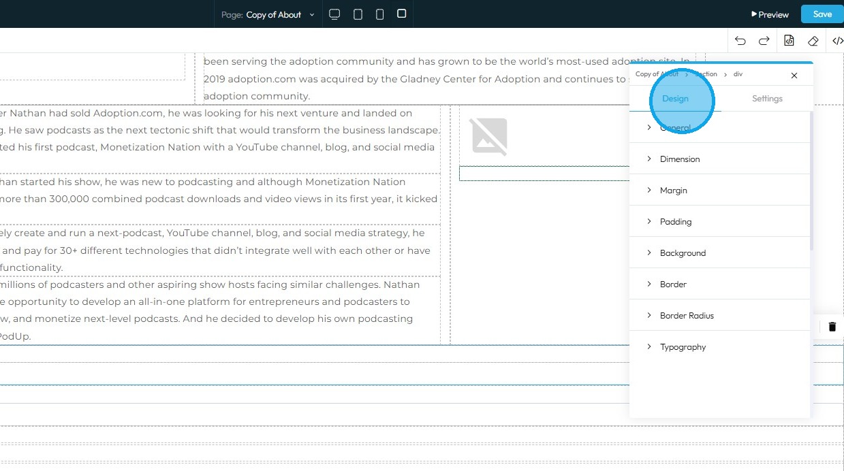Expand the Dimension section
Image resolution: width=844 pixels, height=471 pixels.
point(720,159)
